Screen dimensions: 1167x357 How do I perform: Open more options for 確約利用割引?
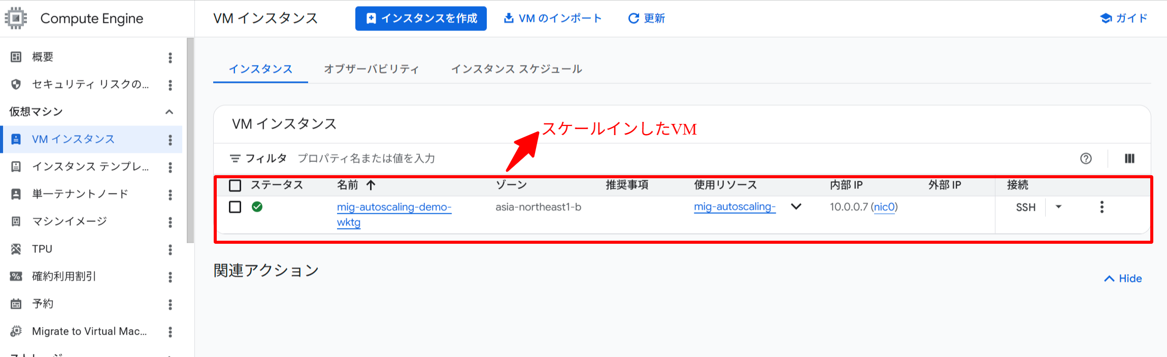pyautogui.click(x=170, y=277)
